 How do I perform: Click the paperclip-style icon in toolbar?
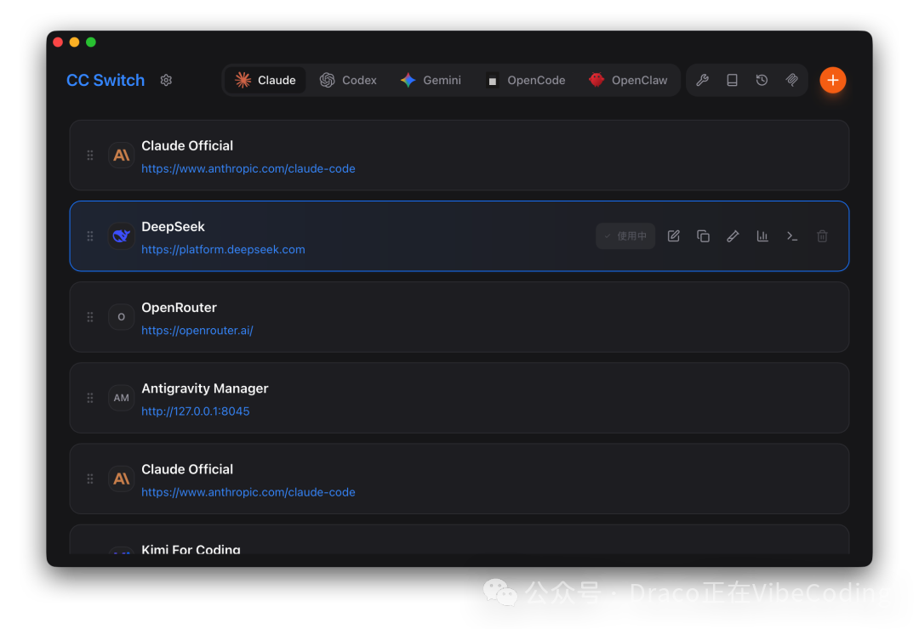792,80
